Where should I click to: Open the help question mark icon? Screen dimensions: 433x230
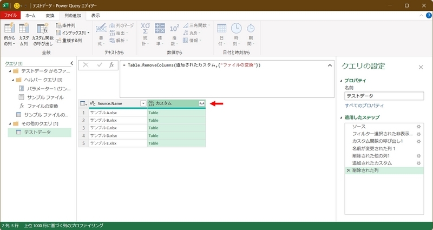(x=429, y=16)
